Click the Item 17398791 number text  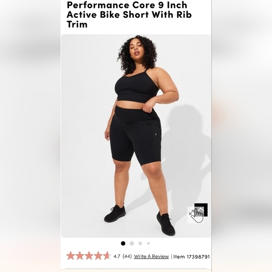coord(191,257)
